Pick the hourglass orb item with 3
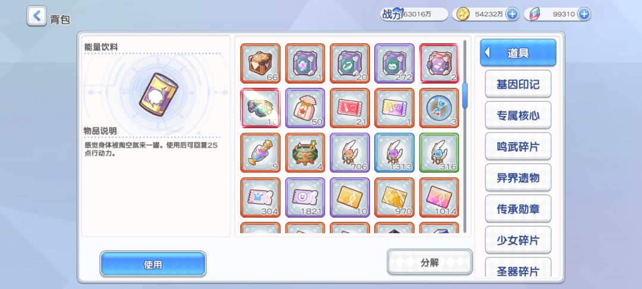The height and width of the screenshot is (289, 642). coord(439,108)
